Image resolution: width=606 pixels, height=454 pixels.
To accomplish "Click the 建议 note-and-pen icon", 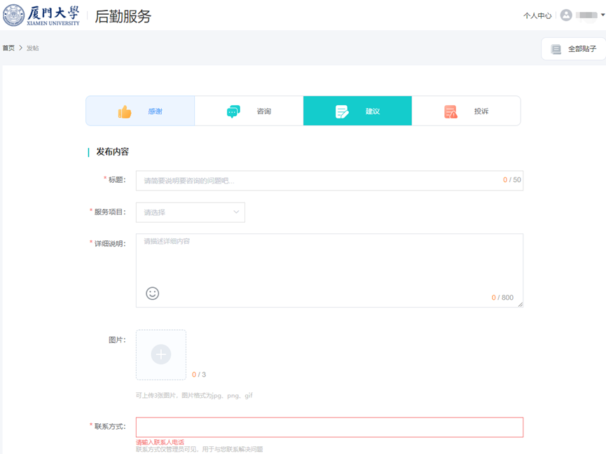I will pos(342,111).
